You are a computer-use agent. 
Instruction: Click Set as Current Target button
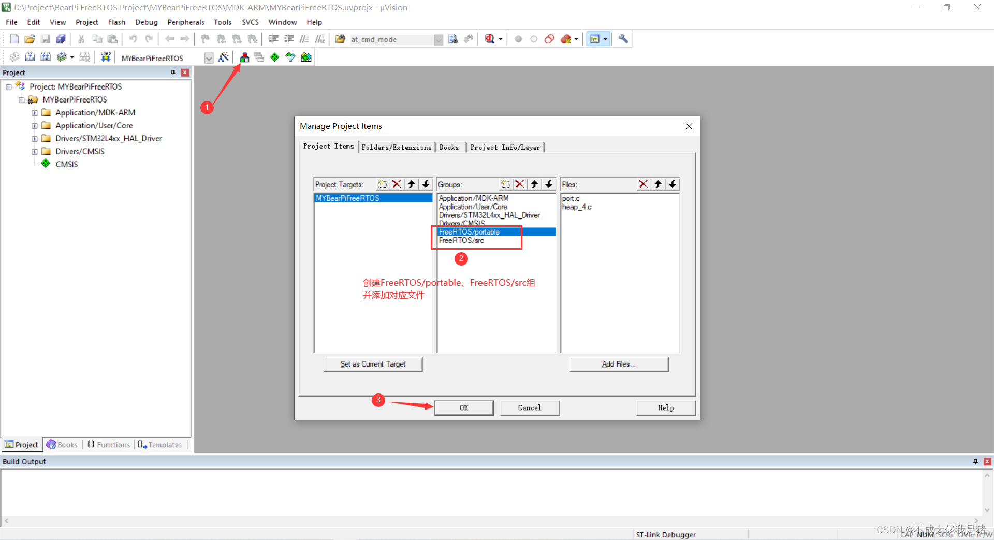373,364
